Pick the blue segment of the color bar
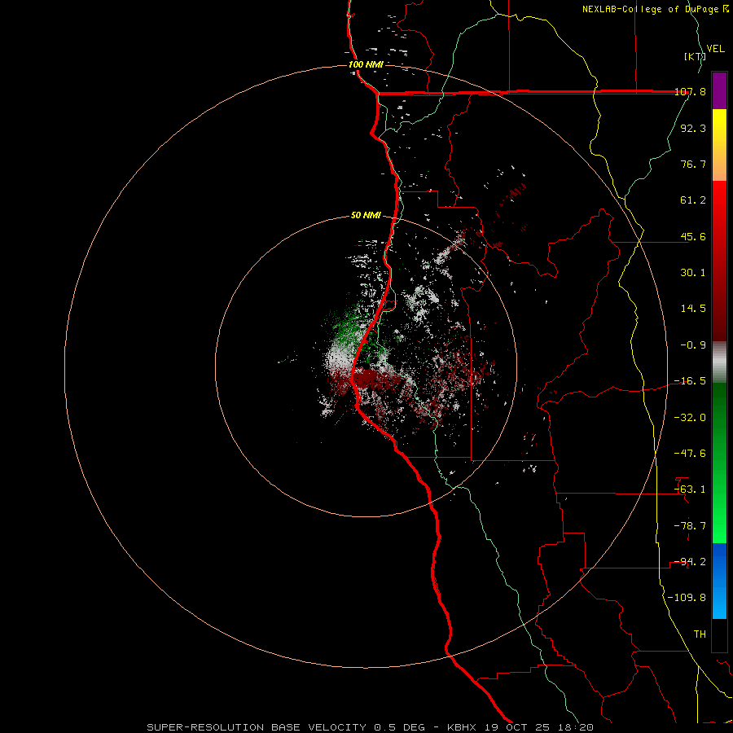 point(719,581)
